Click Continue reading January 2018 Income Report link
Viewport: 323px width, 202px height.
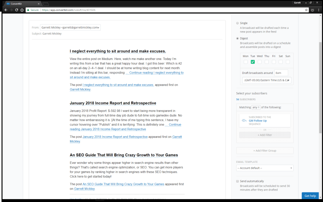click(x=108, y=129)
